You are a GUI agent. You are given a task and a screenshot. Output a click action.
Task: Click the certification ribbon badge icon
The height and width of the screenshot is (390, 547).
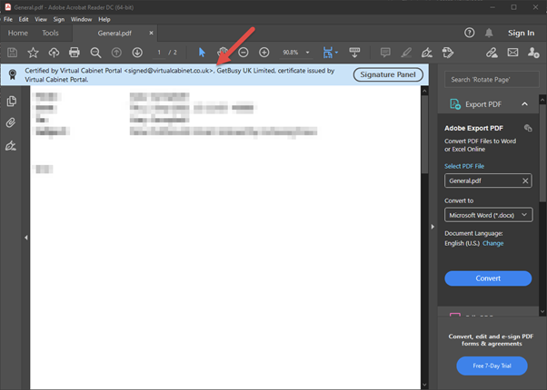point(13,74)
